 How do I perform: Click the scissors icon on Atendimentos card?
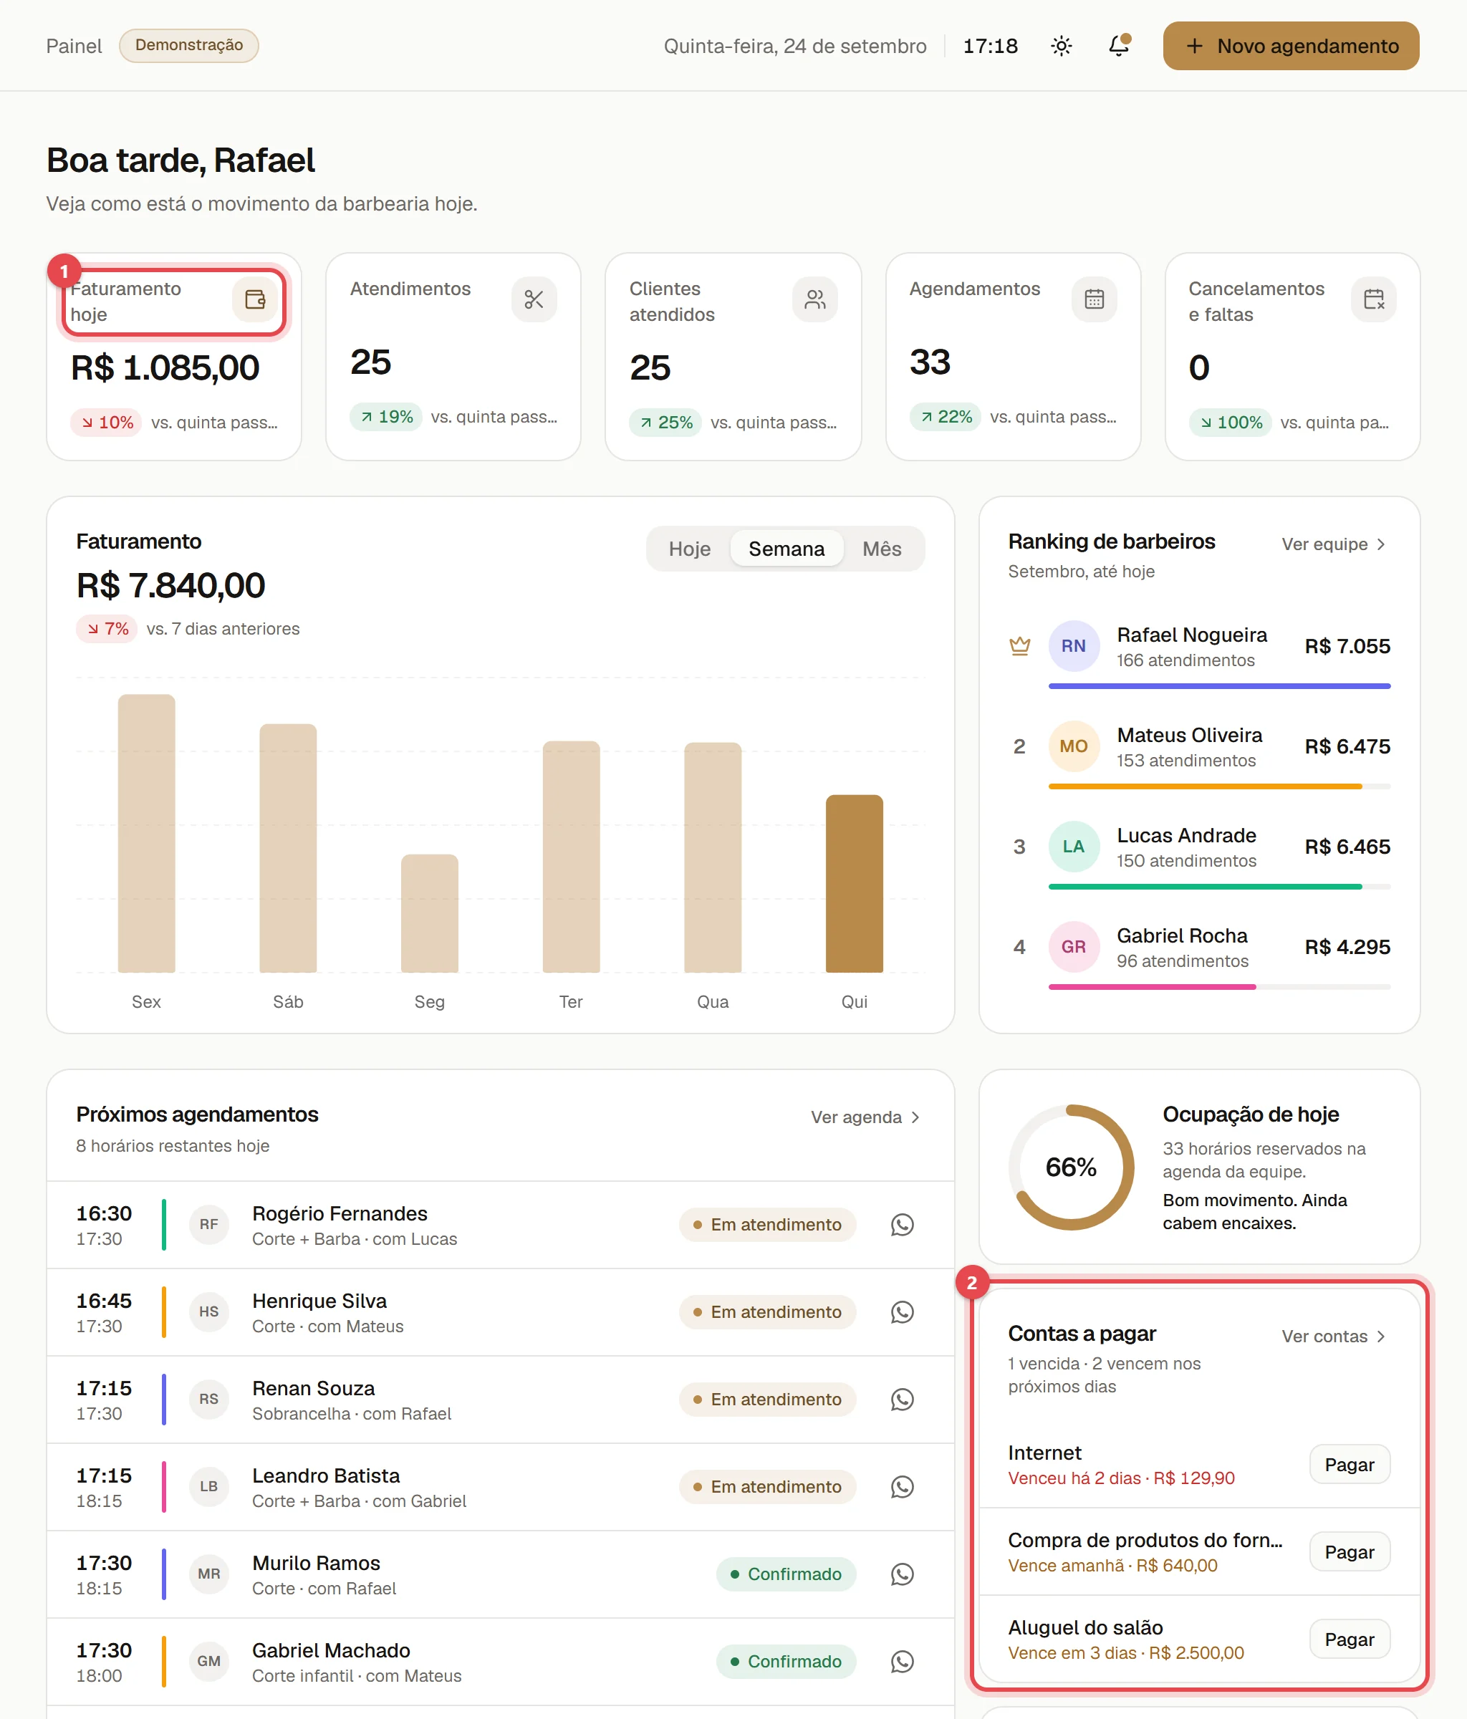(x=534, y=299)
